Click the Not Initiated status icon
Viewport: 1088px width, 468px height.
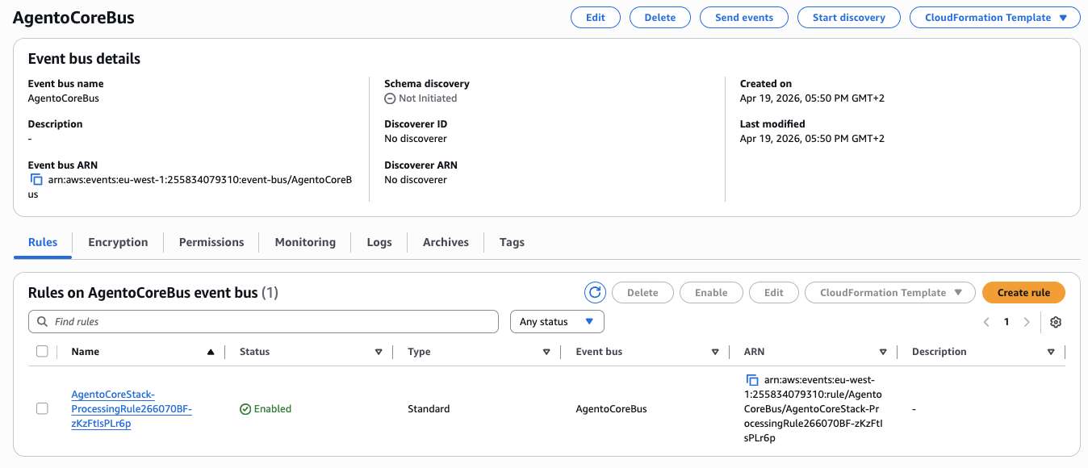coord(390,98)
